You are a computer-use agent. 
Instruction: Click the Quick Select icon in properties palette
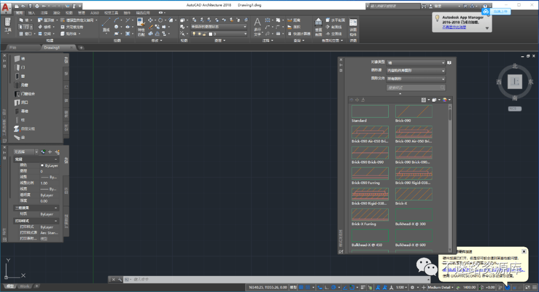(57, 151)
